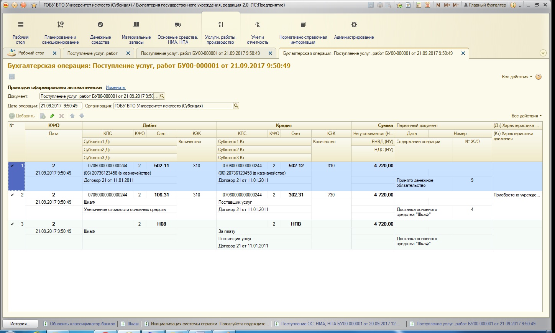Select debit account Н08 cell
The width and height of the screenshot is (555, 333).
coord(161,224)
